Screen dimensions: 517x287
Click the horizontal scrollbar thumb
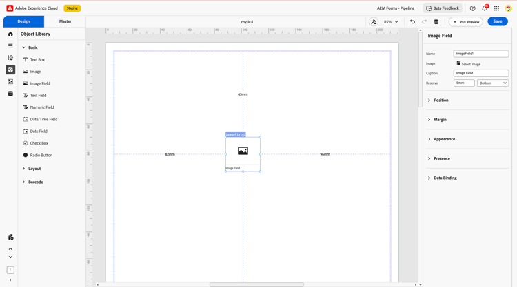[x=256, y=284]
